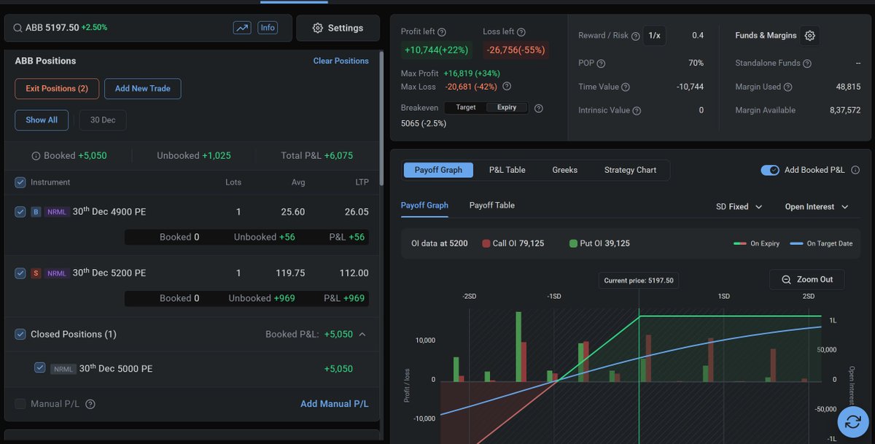This screenshot has width=875, height=444.
Task: Click the B buy badge on 4900 PE
Action: (x=36, y=212)
